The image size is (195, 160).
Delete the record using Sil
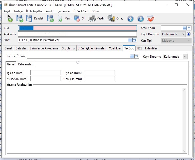tap(80, 18)
